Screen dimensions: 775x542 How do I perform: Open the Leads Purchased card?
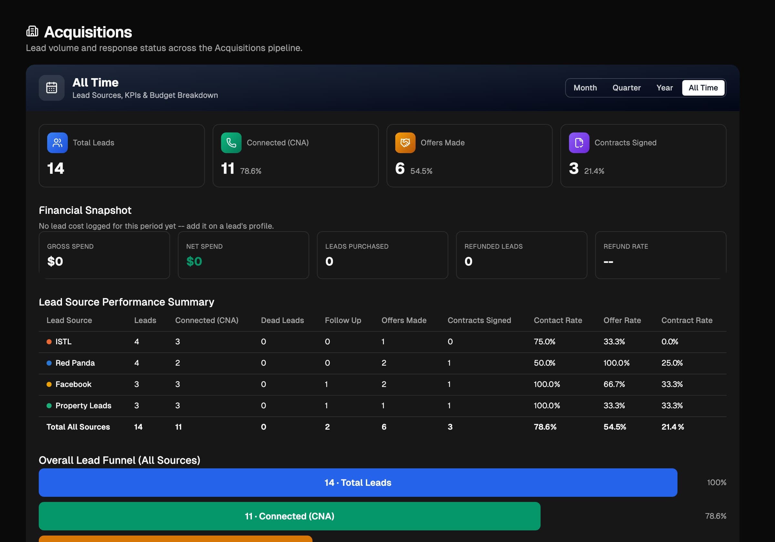pyautogui.click(x=382, y=255)
